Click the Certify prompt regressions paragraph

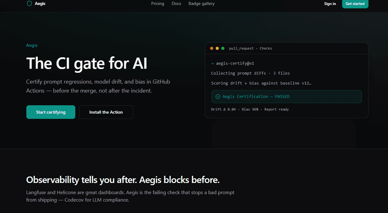tap(98, 86)
